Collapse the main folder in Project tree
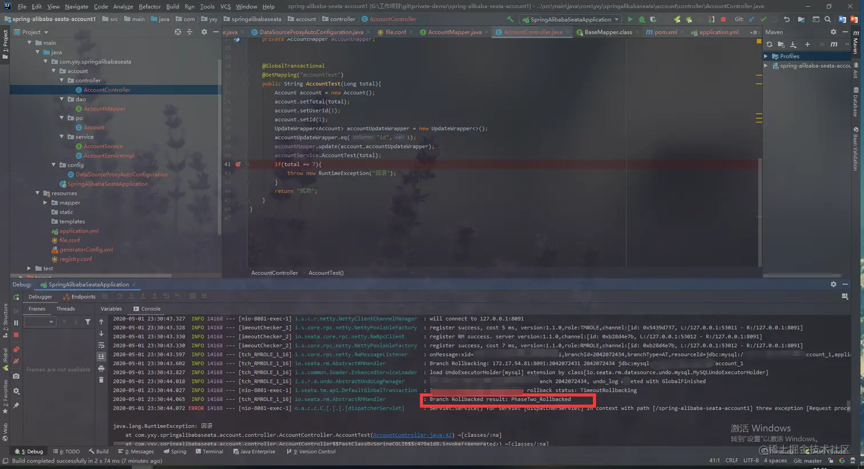 pos(30,43)
